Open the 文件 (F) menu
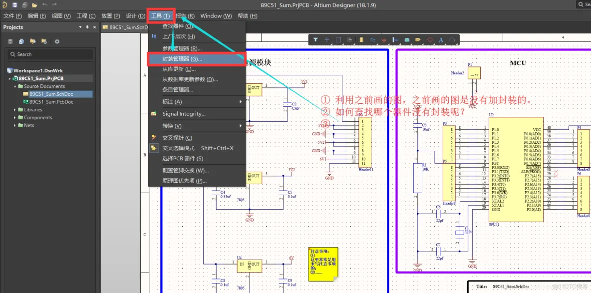591x293 pixels. point(13,16)
